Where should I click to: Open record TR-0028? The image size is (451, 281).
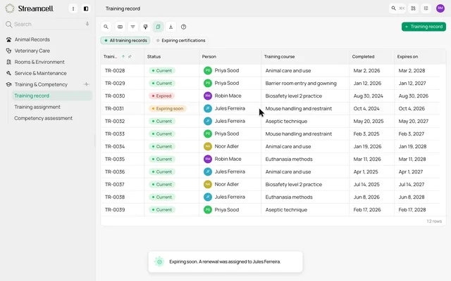click(115, 70)
